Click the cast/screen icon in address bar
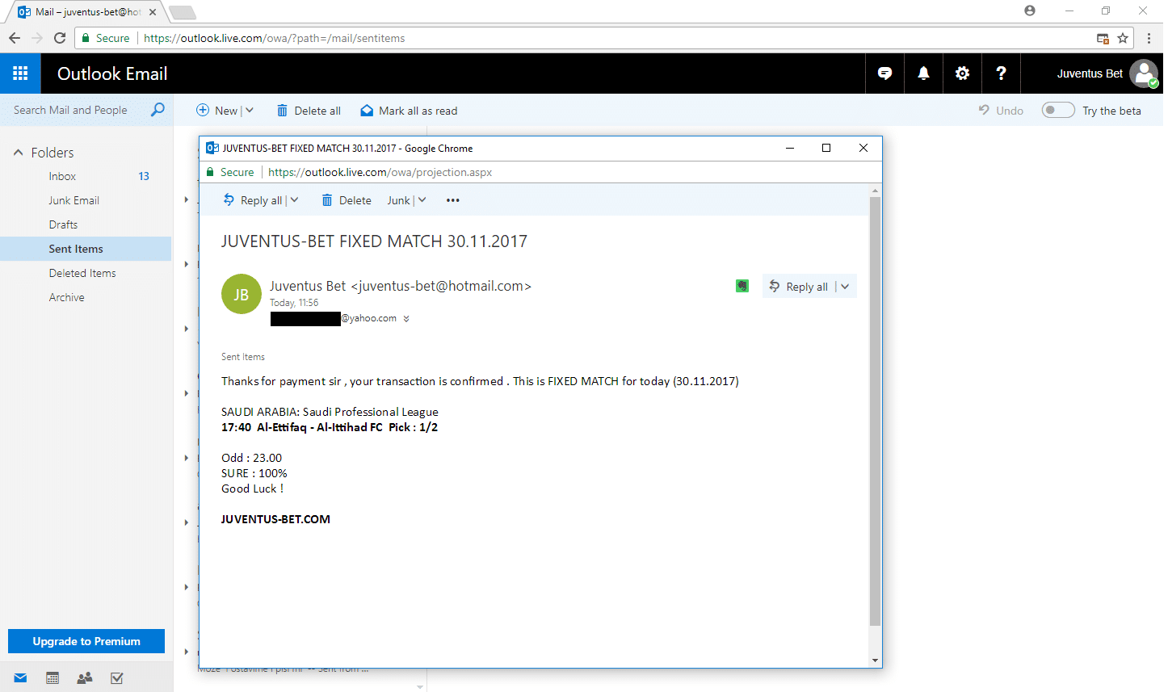The width and height of the screenshot is (1168, 692). pos(1103,38)
